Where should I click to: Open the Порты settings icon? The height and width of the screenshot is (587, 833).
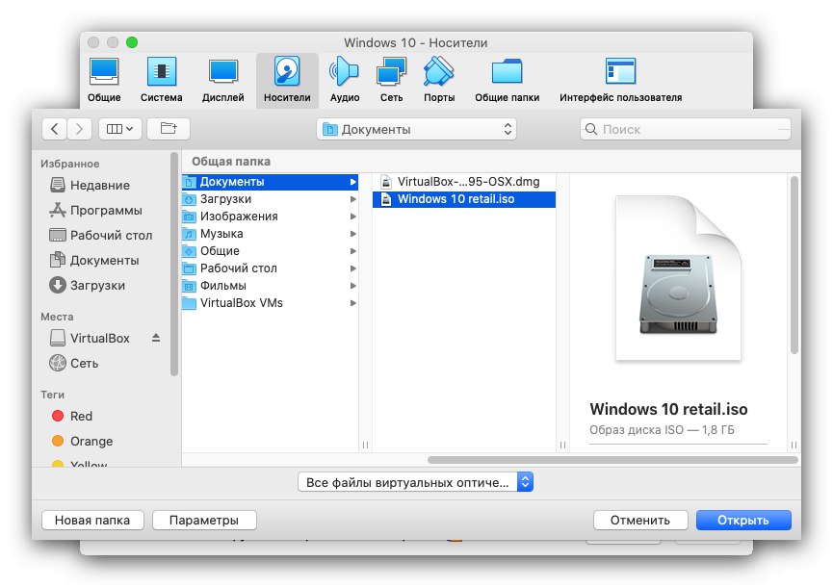click(439, 80)
